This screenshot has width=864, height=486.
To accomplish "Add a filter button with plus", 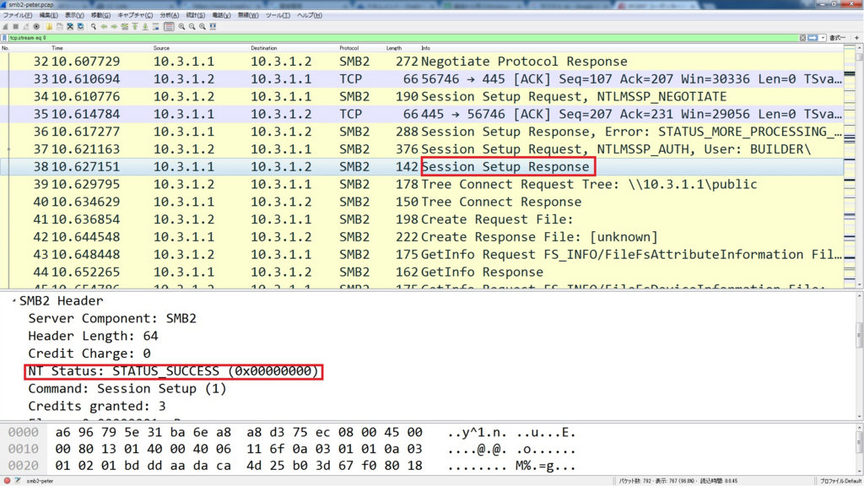I will [856, 38].
